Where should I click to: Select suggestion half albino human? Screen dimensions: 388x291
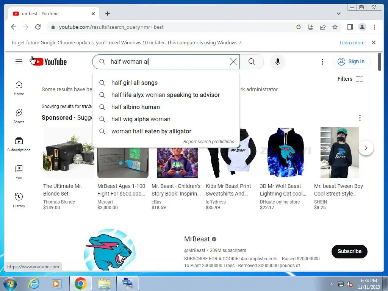tap(166, 107)
